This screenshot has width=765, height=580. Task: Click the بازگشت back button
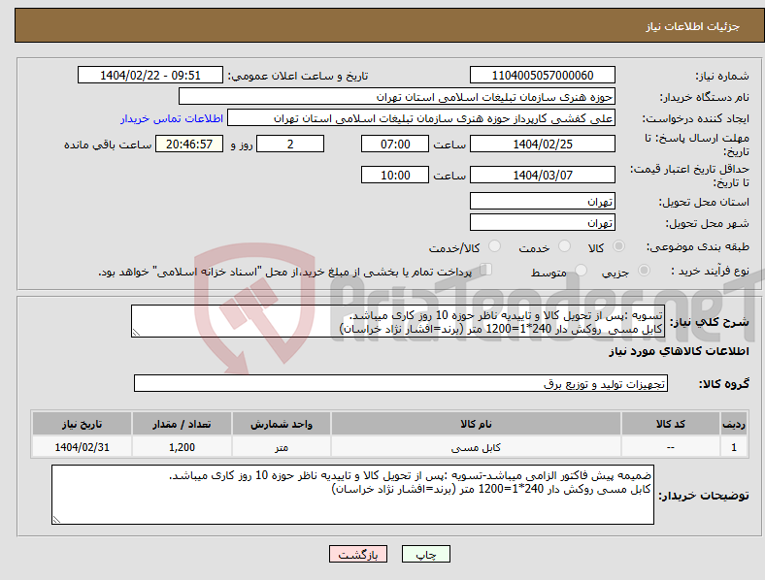(358, 554)
